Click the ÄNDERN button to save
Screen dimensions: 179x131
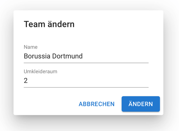tap(141, 104)
